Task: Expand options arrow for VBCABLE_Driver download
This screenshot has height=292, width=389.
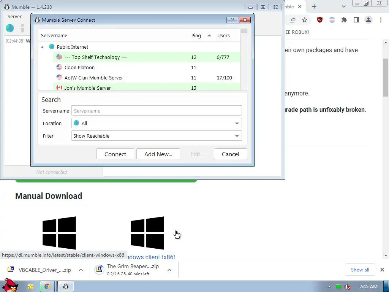Action: (x=81, y=270)
